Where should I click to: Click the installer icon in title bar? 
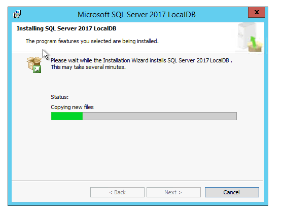click(17, 14)
